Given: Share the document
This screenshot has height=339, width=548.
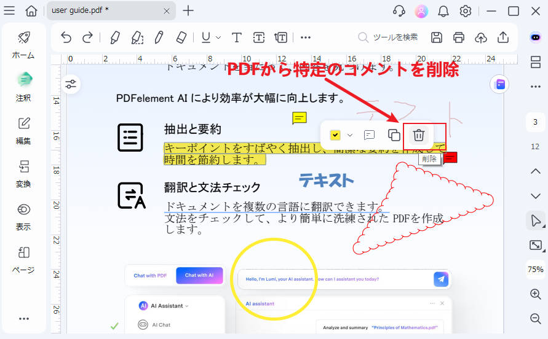Looking at the screenshot, I should pyautogui.click(x=503, y=37).
